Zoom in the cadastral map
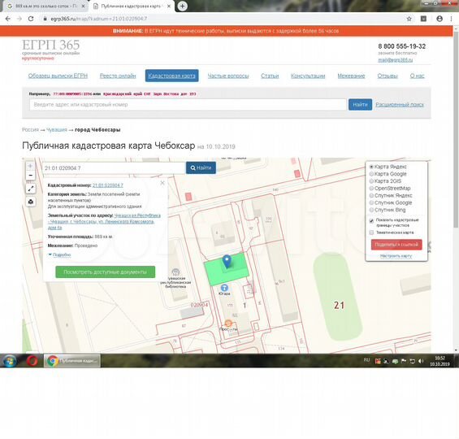The width and height of the screenshot is (459, 439). pos(30,166)
